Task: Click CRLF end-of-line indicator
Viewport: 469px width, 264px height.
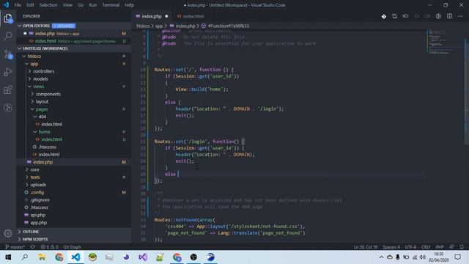Action: [x=426, y=247]
